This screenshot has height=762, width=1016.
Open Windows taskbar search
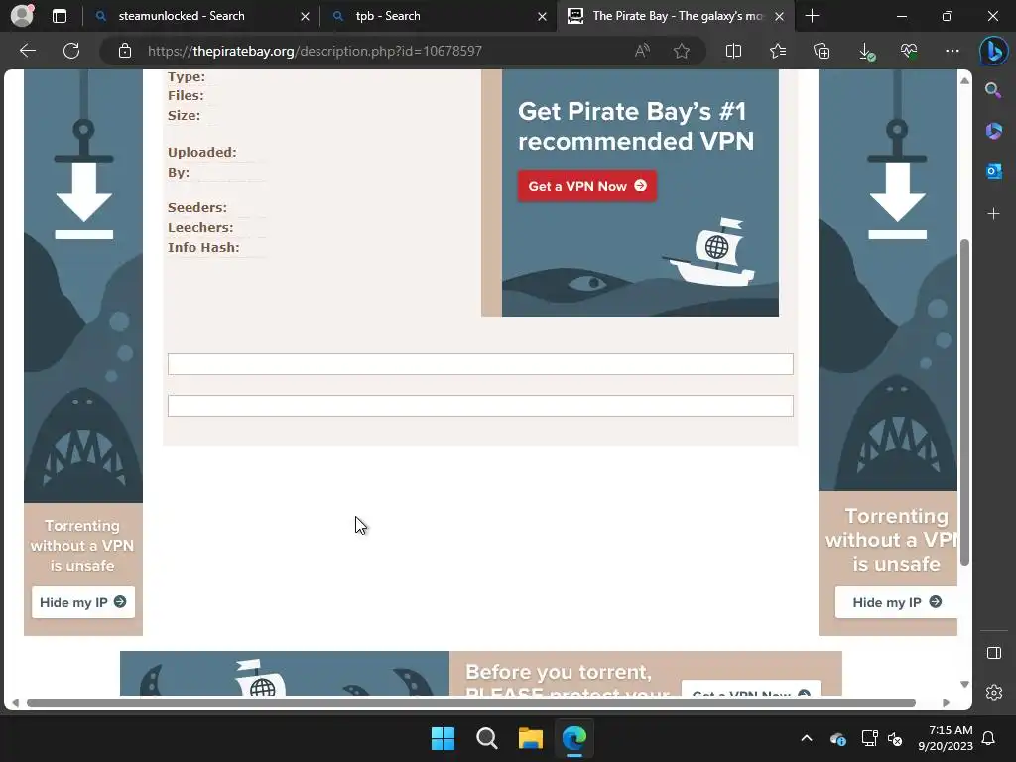tap(486, 738)
